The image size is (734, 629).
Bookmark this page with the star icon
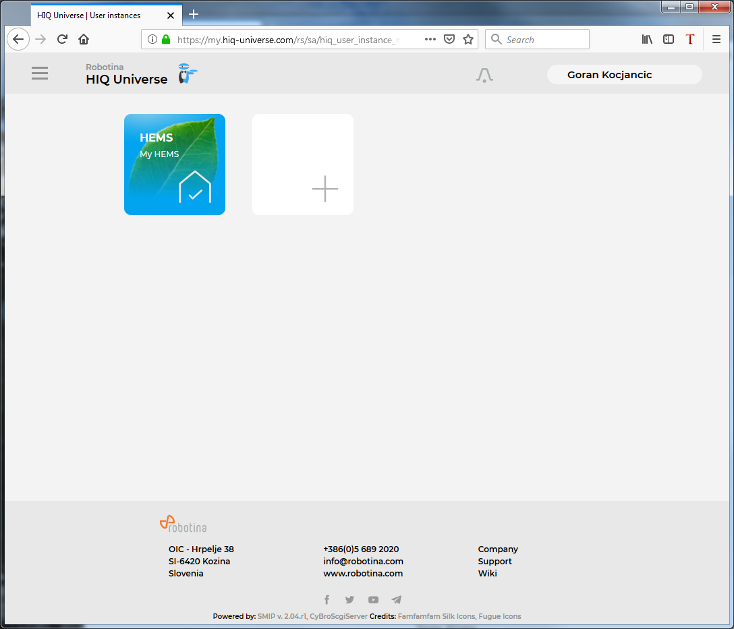[x=468, y=40]
